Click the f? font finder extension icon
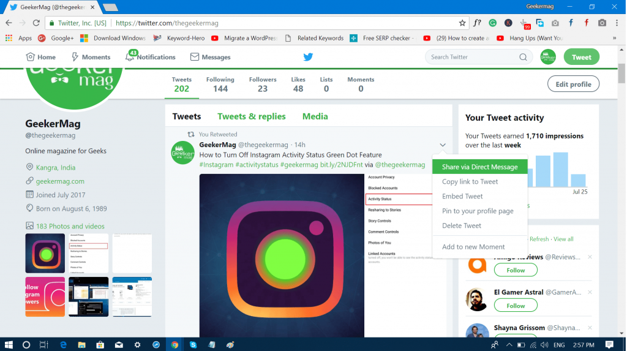Viewport: 627px width, 351px height. pyautogui.click(x=477, y=23)
